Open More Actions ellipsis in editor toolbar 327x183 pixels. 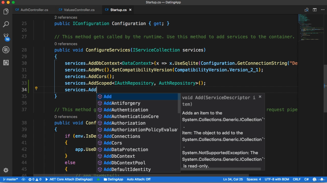click(323, 10)
